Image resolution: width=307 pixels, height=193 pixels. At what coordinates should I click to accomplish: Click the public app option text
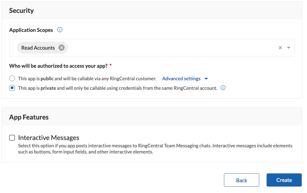87,79
